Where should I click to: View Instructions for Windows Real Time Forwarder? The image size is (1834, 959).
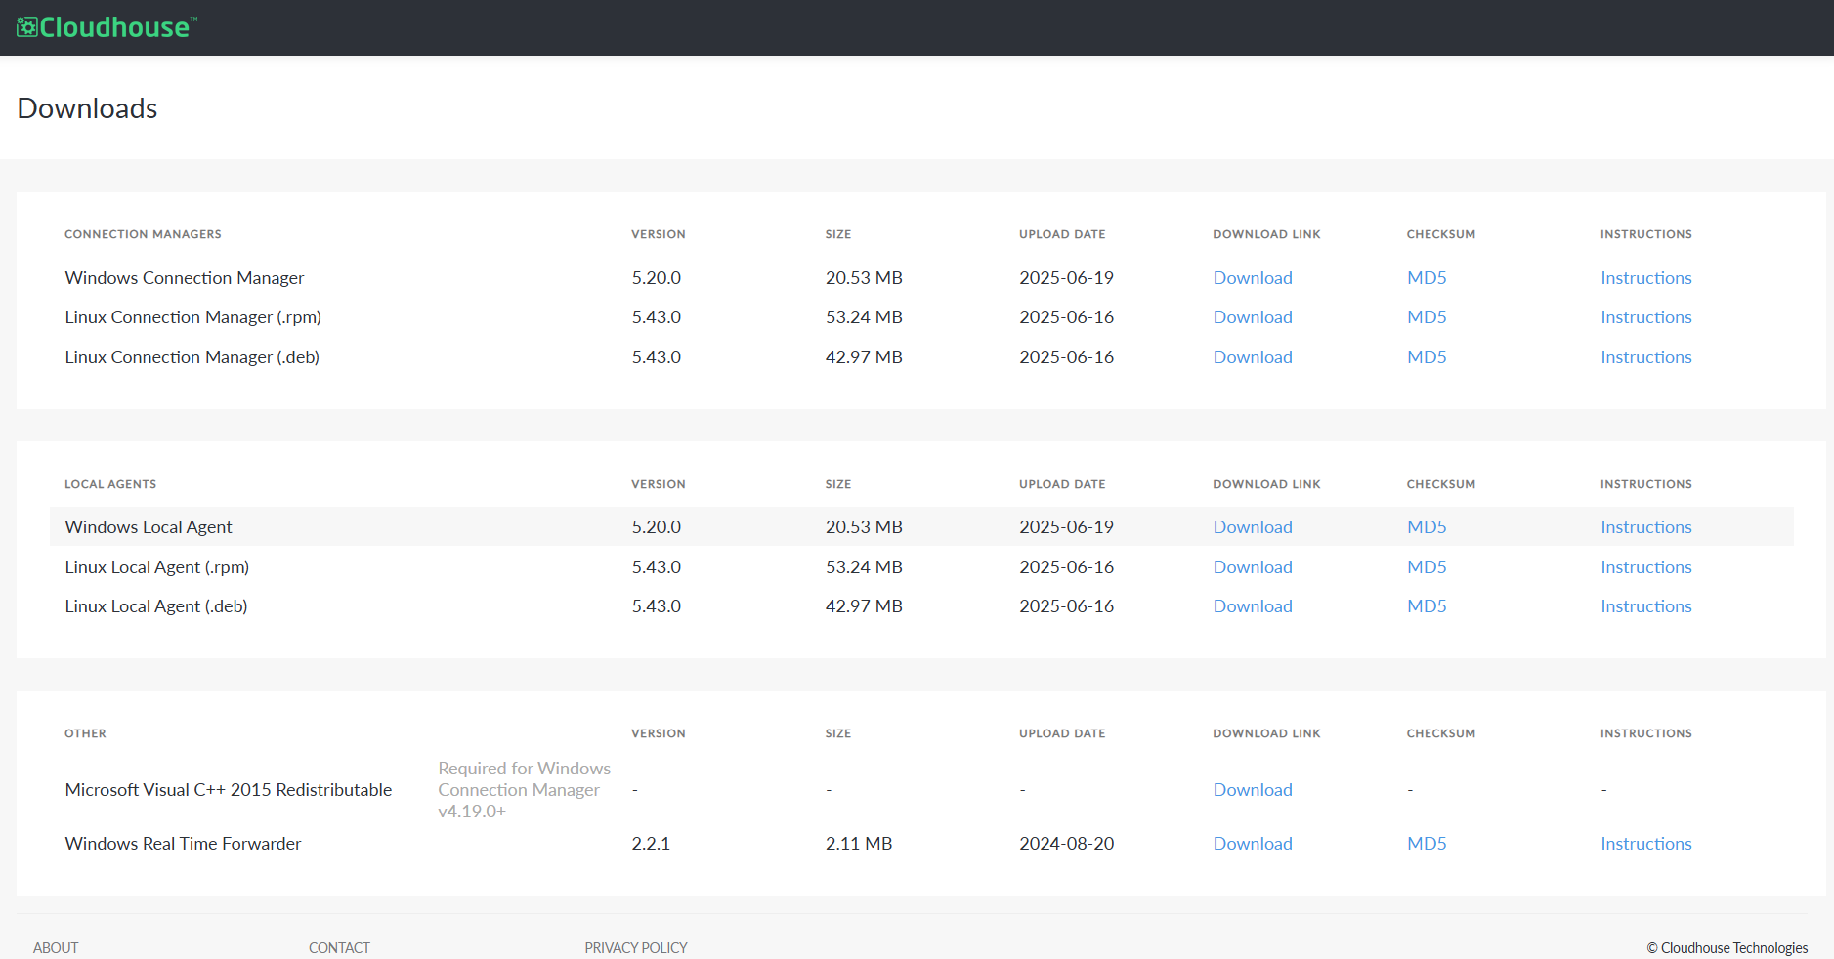pos(1645,844)
